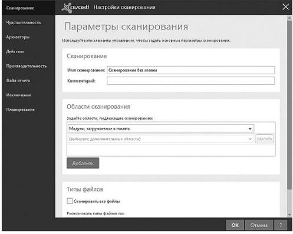Expand the additional areas dropdown
Screen dimensions: 293x234
pos(160,139)
